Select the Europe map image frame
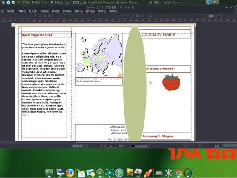 click(99, 55)
